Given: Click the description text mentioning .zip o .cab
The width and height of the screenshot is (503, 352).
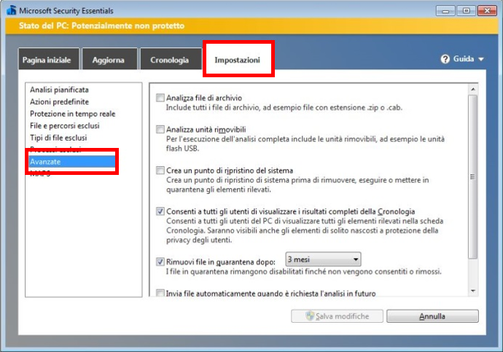Looking at the screenshot, I should point(284,107).
